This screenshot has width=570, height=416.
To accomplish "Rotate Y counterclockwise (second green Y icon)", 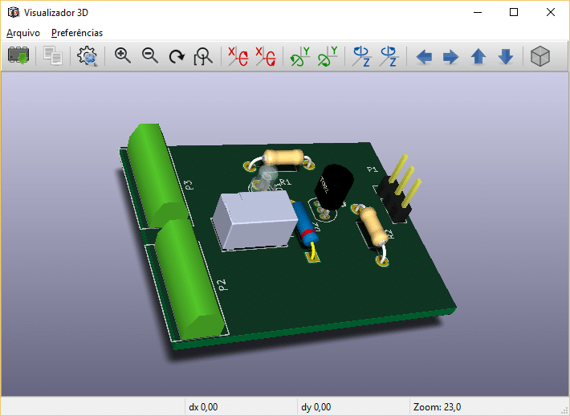I will pyautogui.click(x=327, y=56).
